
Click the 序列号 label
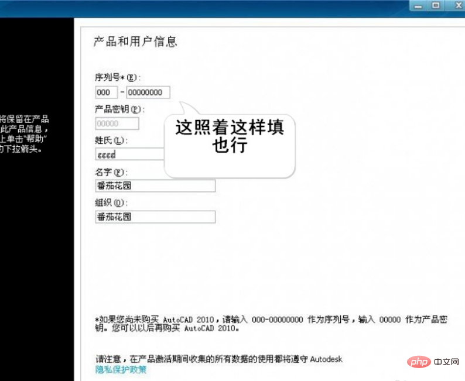(x=118, y=78)
